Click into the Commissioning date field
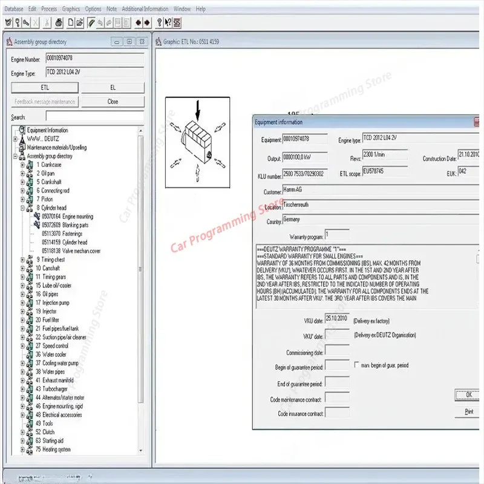Image resolution: width=484 pixels, height=484 pixels. click(337, 350)
